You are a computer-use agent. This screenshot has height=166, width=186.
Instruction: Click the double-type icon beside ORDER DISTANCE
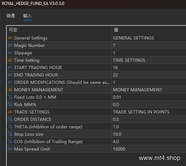pos(10,119)
